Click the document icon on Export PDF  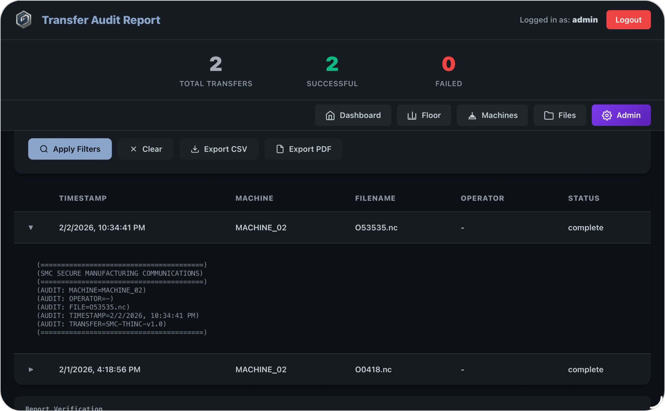coord(280,149)
